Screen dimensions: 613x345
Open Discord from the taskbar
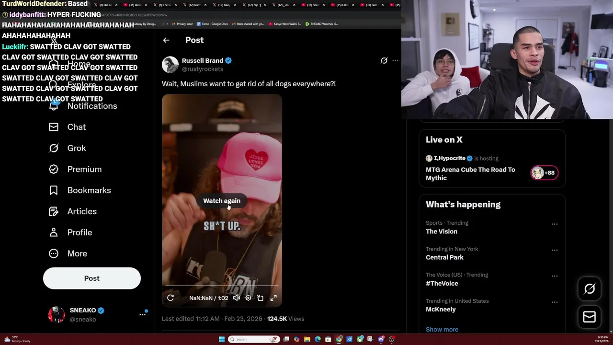(x=381, y=339)
